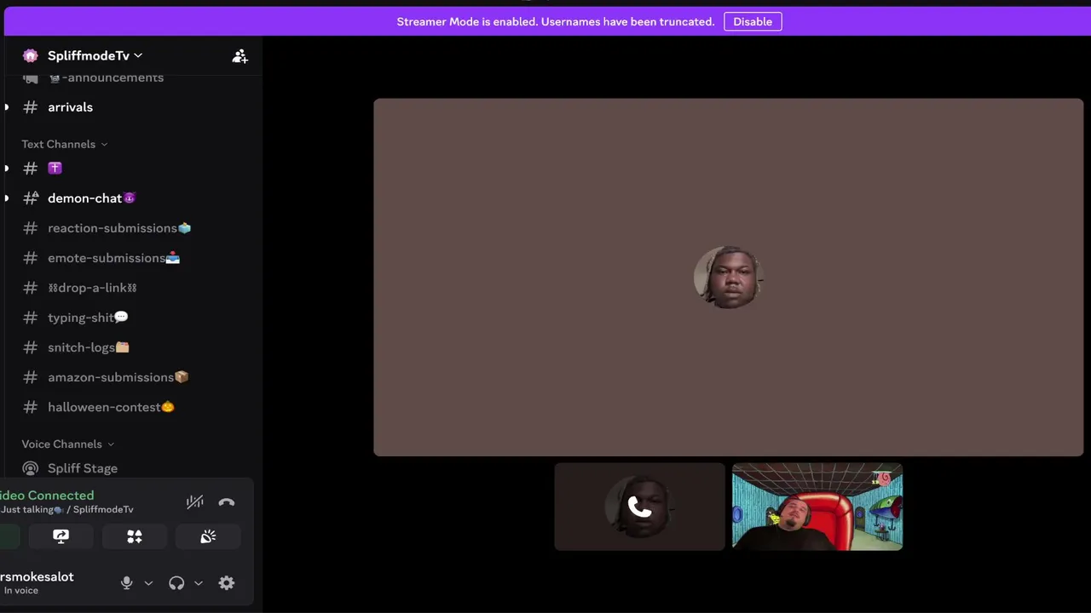The width and height of the screenshot is (1091, 613).
Task: Click the Spliff Stage stage icon
Action: click(31, 468)
